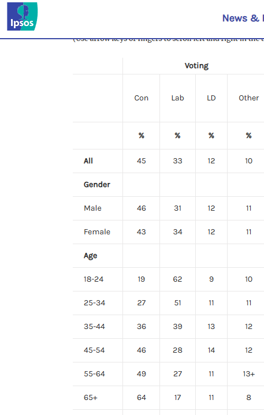Select the 62 Lab value for 18-24
This screenshot has width=264, height=415.
click(x=177, y=279)
